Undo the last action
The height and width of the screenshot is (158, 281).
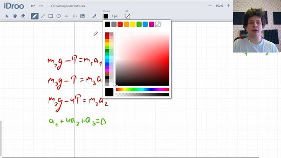[x=33, y=6]
